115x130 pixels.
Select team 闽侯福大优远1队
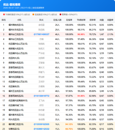click(16, 49)
